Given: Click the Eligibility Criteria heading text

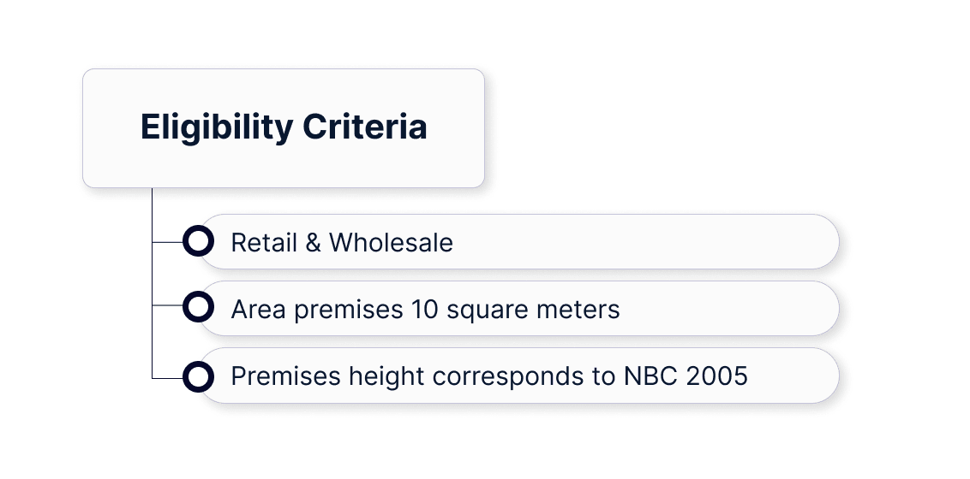Looking at the screenshot, I should tap(284, 127).
